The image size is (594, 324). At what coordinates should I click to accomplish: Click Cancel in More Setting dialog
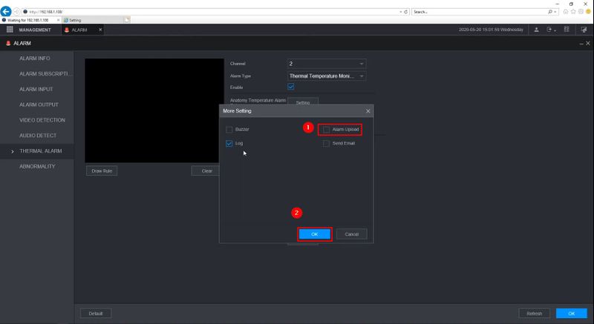(351, 234)
